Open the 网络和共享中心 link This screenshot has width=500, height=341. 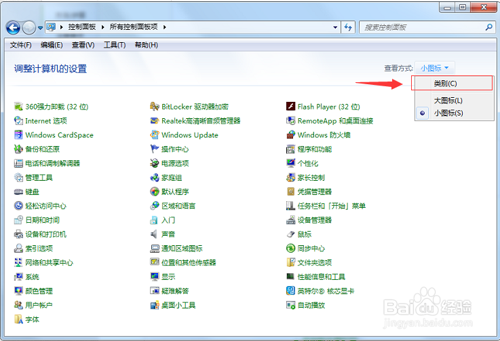(49, 262)
